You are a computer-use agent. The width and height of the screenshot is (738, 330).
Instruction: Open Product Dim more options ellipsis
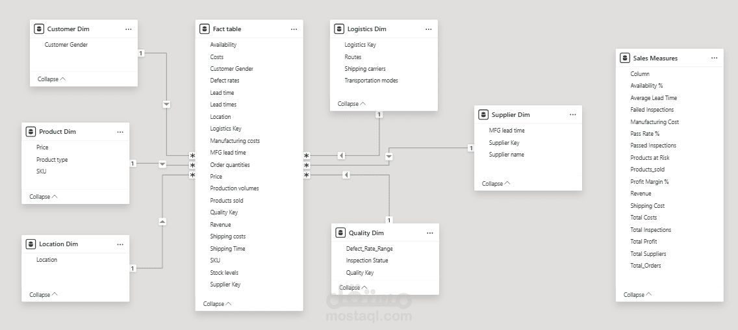(120, 132)
